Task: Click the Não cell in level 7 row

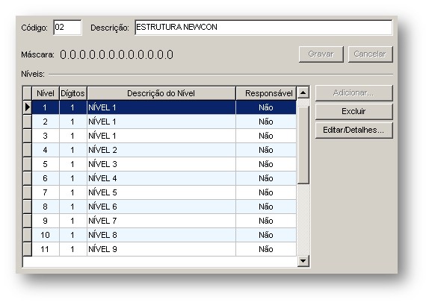Action: (x=266, y=192)
